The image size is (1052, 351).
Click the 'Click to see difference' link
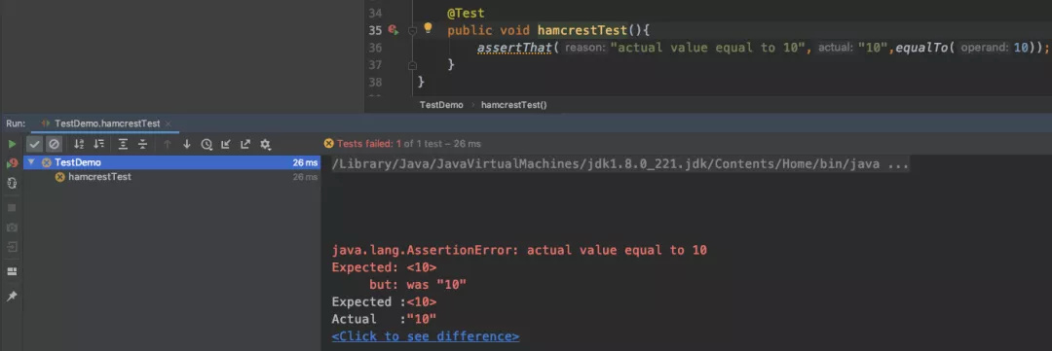426,336
